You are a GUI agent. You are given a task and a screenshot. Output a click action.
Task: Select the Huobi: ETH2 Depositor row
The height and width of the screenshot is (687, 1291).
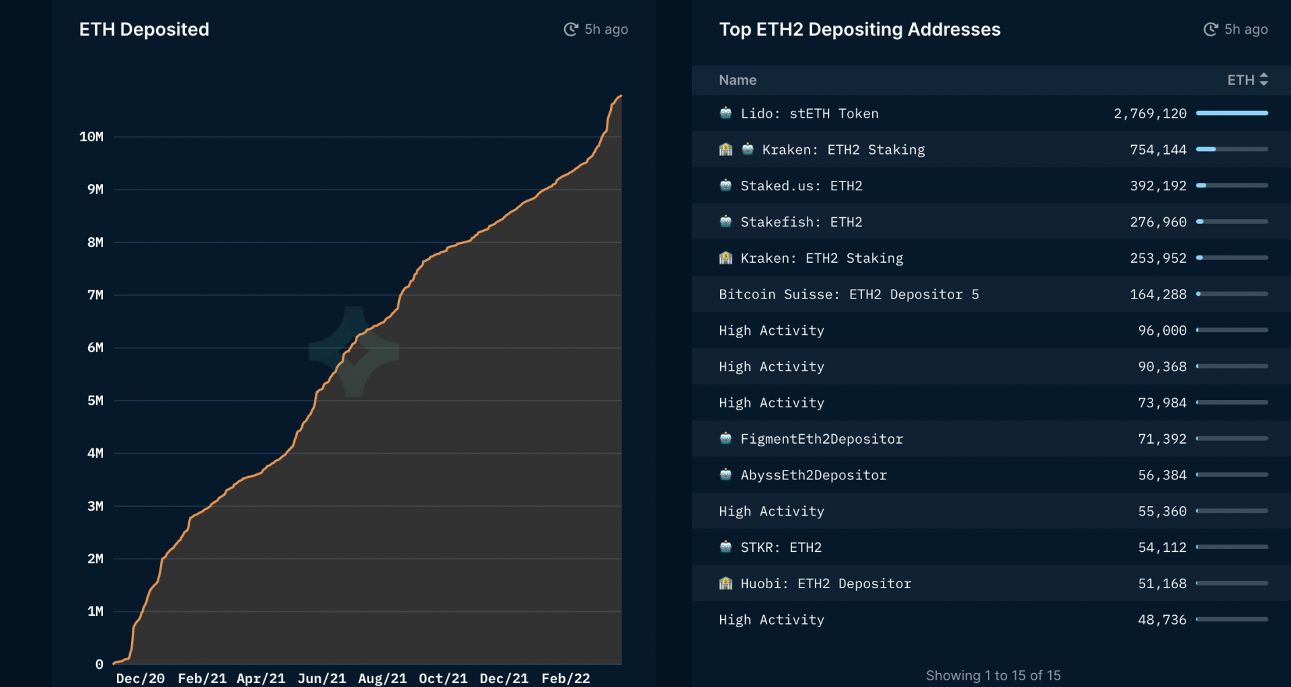[826, 583]
